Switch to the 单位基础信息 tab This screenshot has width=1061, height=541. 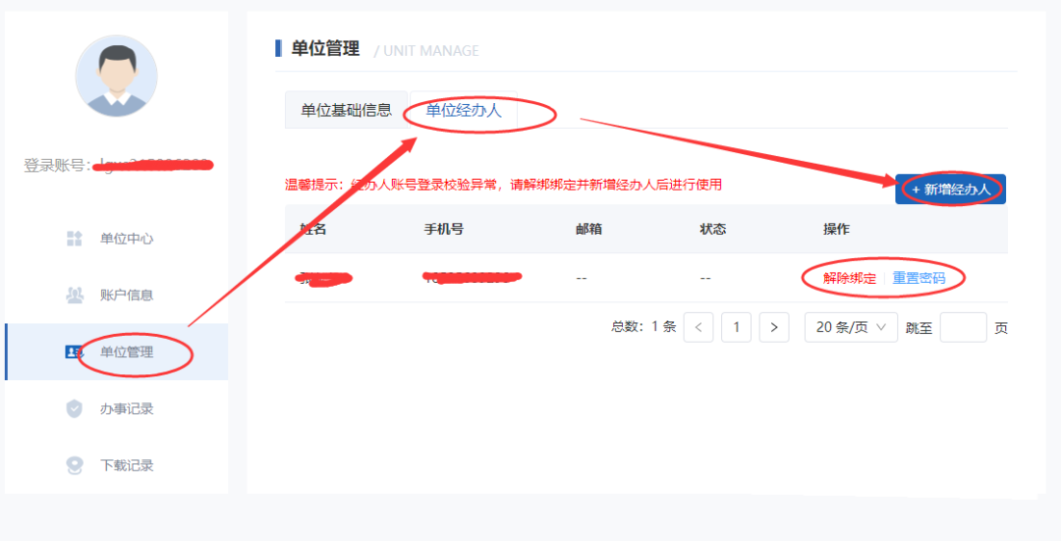pyautogui.click(x=346, y=110)
